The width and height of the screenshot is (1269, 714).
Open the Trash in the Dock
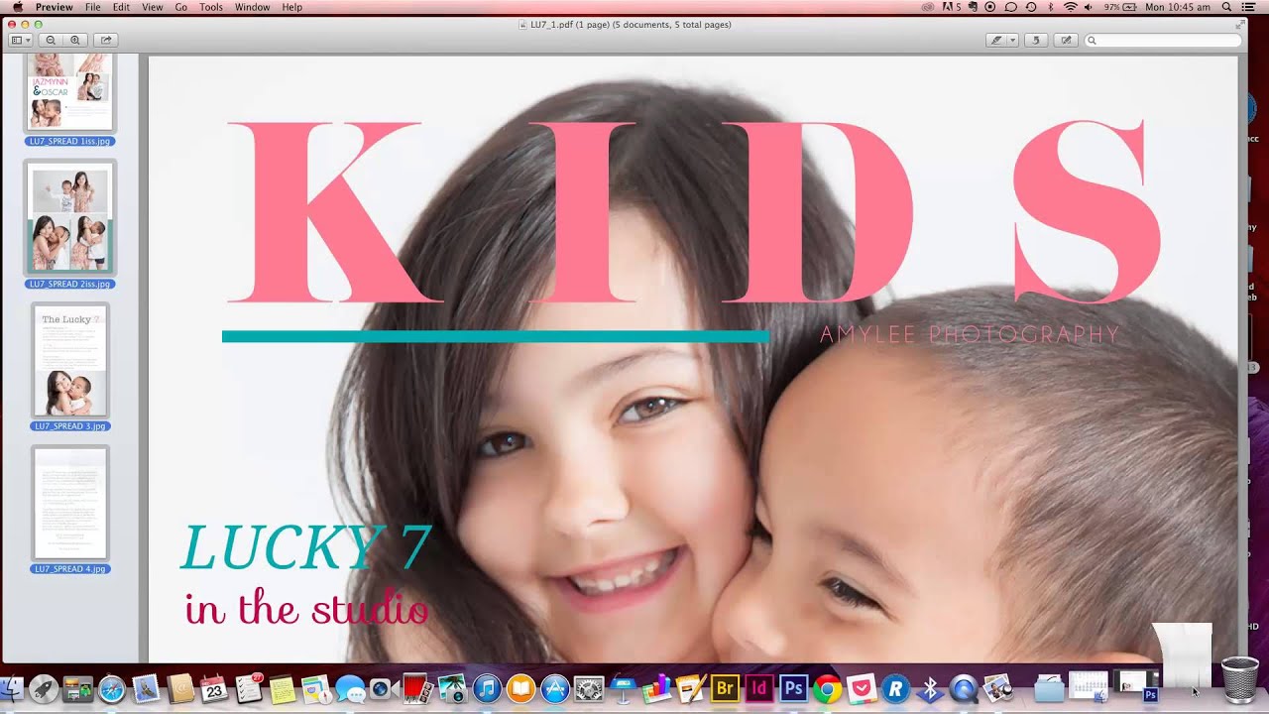pyautogui.click(x=1238, y=680)
